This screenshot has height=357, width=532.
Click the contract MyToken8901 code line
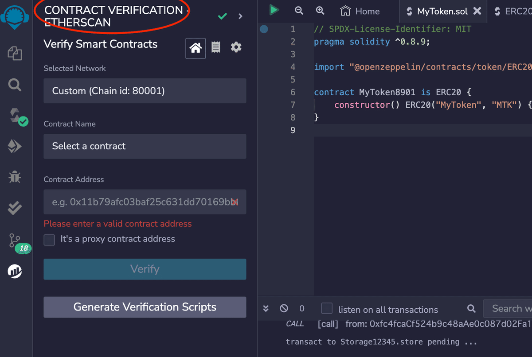(392, 92)
